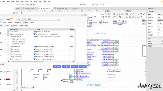Select the Wire tool in electrical tools
This screenshot has width=163, height=91.
[x=106, y=14]
